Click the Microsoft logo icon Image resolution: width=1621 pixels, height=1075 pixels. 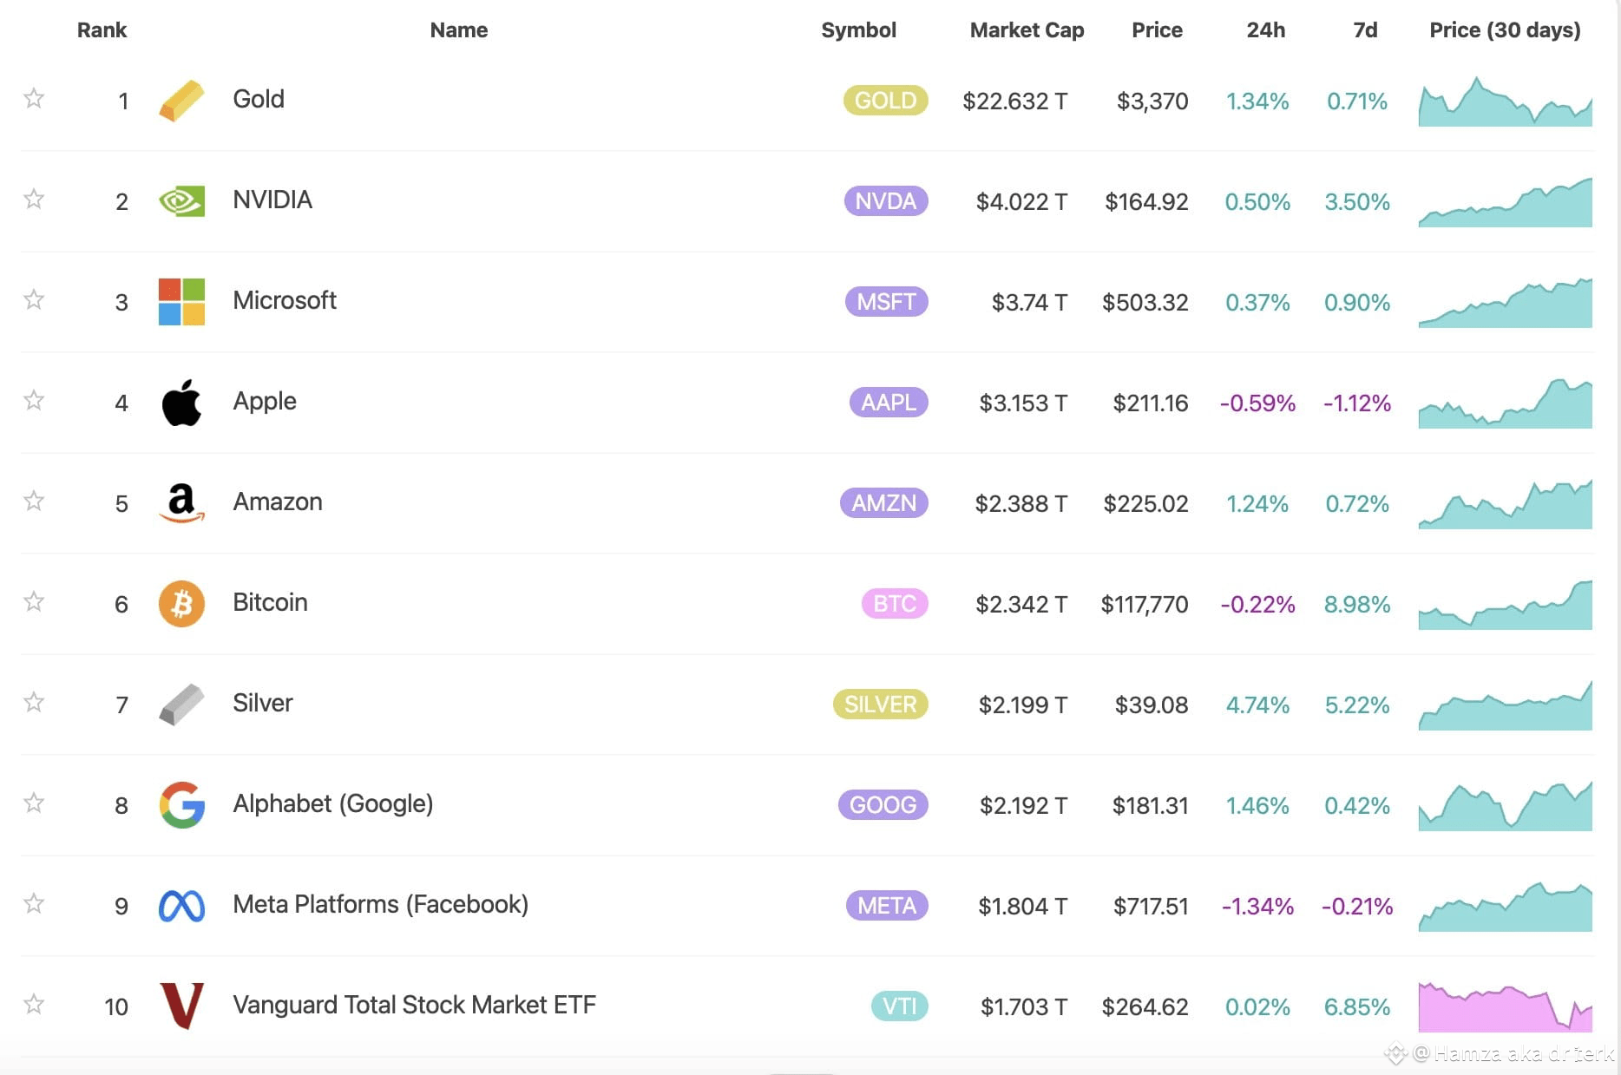pyautogui.click(x=181, y=302)
